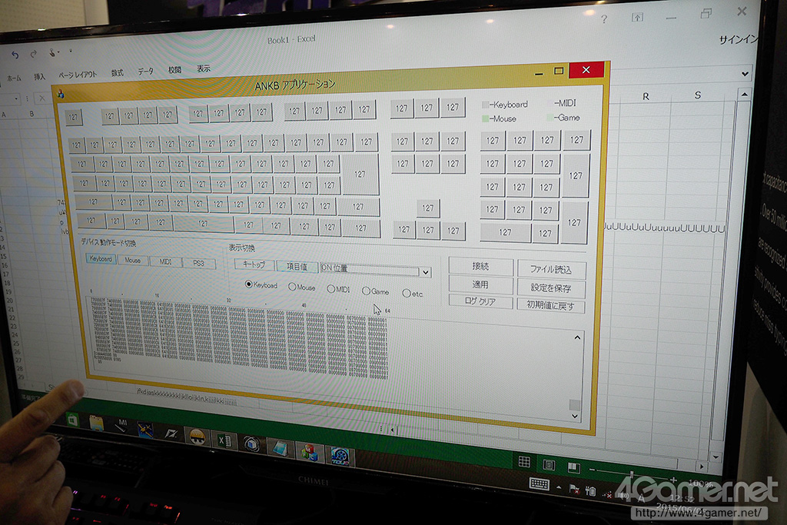Click the wide spacebar 127 key
Image resolution: width=787 pixels, height=525 pixels.
[x=203, y=224]
